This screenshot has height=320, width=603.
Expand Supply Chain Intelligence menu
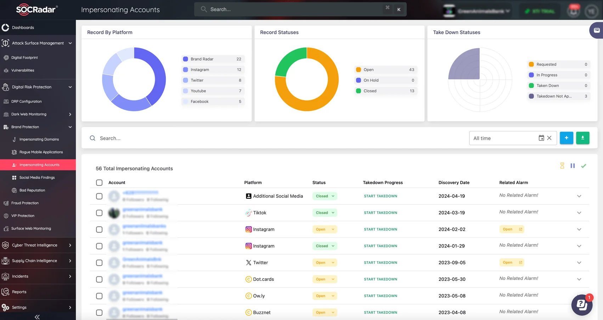(x=70, y=261)
